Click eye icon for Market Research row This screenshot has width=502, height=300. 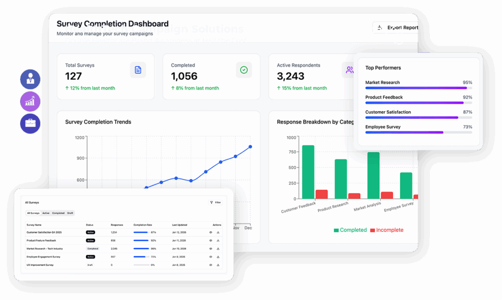pos(211,249)
